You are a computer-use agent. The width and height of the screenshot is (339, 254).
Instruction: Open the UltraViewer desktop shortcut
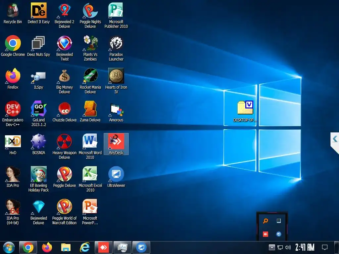tap(116, 177)
